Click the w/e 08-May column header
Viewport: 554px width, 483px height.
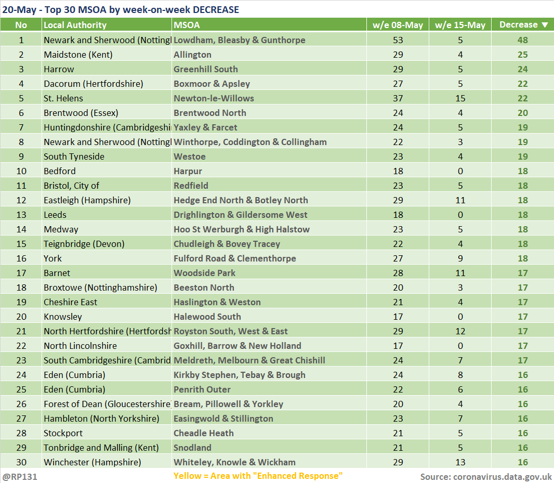tap(398, 25)
